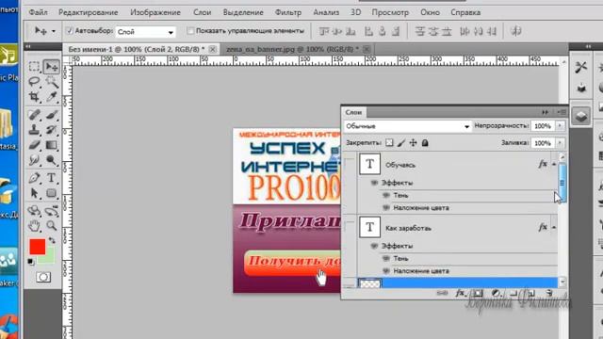Toggle the Автовыбор checkbox
Screen dimensions: 603x339
pyautogui.click(x=70, y=30)
